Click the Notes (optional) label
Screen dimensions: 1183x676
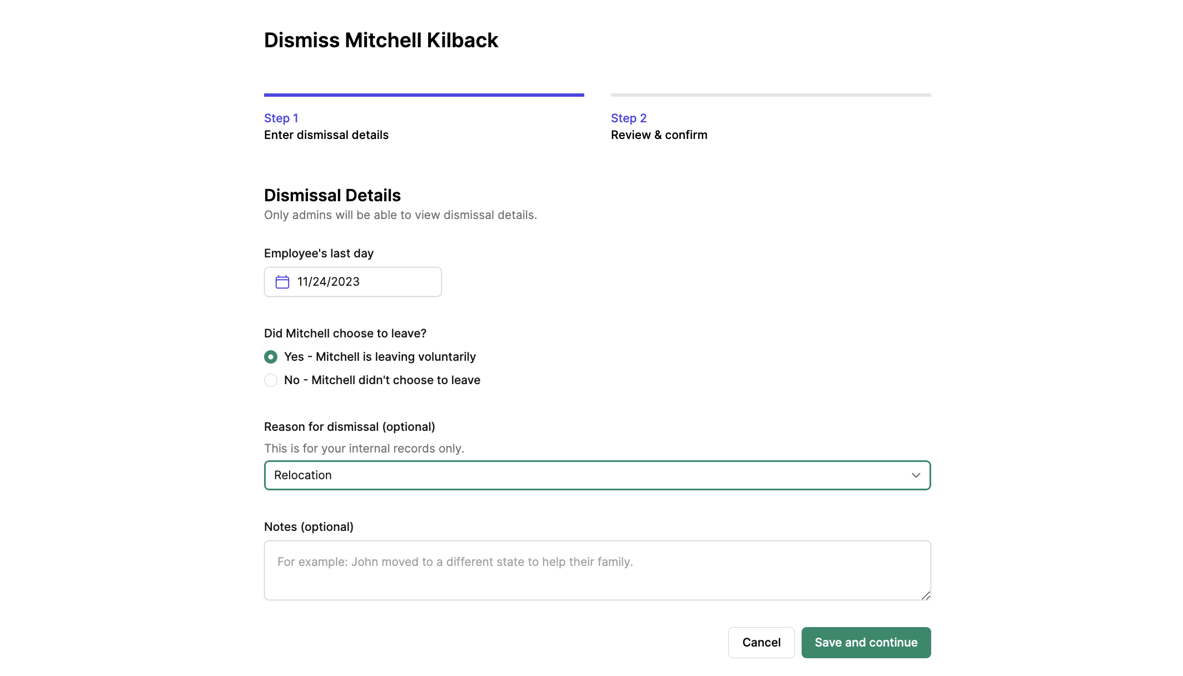pos(309,527)
